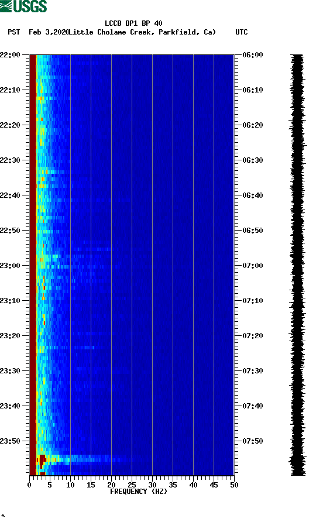Click the 23:00 PST time label
Screen dimensions: 323x522
click(10, 266)
